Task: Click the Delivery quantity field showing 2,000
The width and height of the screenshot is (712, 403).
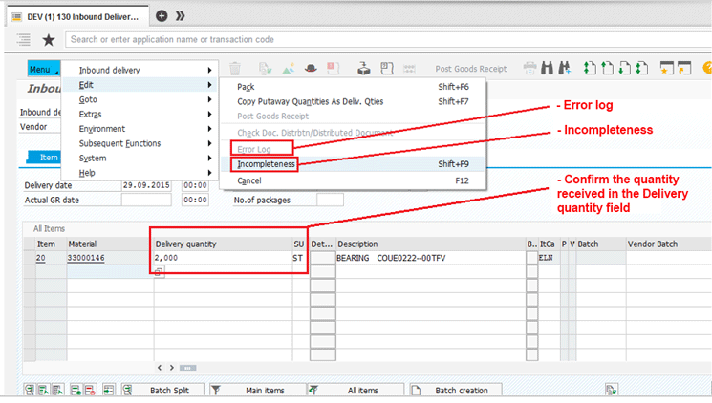Action: pyautogui.click(x=222, y=258)
